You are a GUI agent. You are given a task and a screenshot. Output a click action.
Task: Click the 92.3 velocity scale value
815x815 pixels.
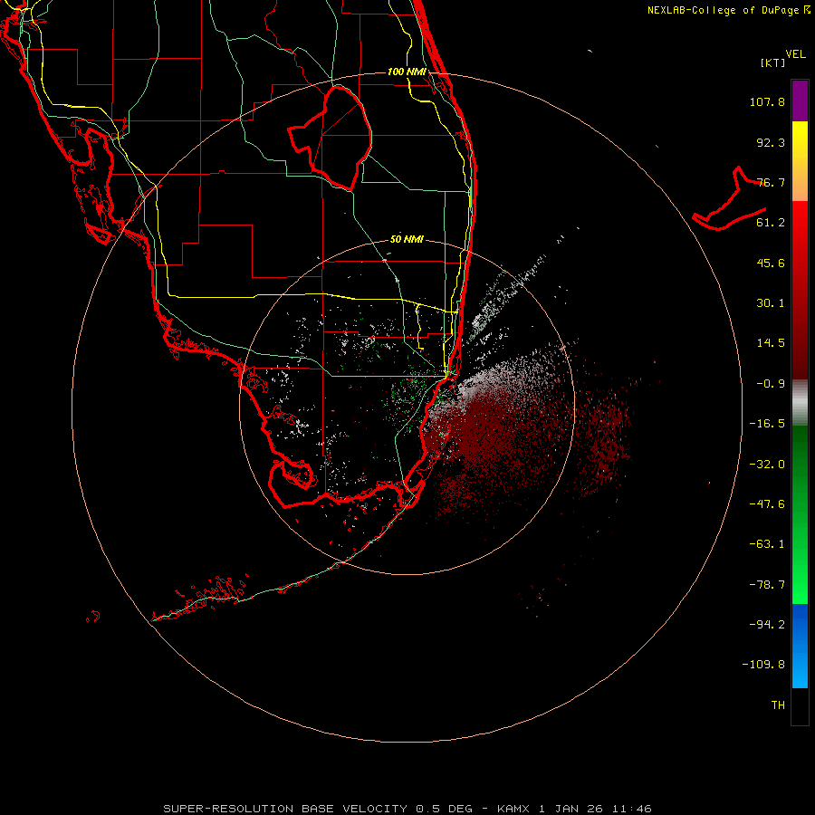(771, 142)
